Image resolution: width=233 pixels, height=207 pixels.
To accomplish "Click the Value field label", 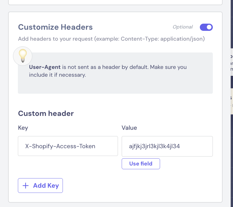I will coord(129,128).
